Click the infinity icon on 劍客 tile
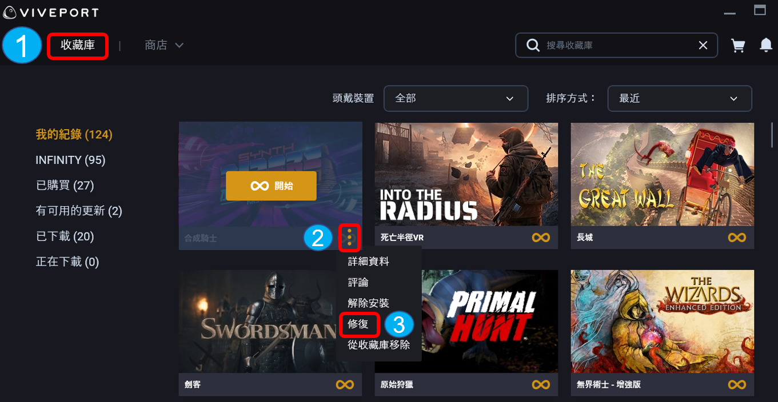 pos(345,385)
